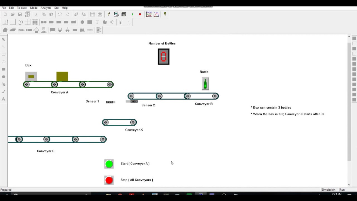Open the Analyzer menu
Image resolution: width=357 pixels, height=201 pixels.
(x=46, y=8)
